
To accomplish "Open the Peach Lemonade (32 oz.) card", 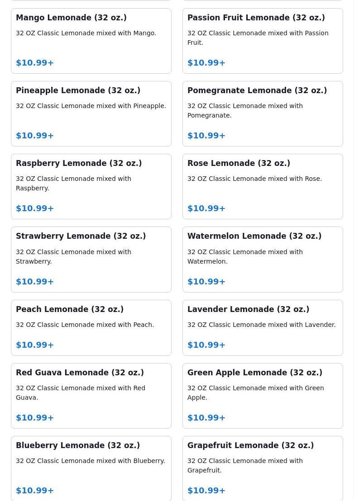I will point(91,328).
